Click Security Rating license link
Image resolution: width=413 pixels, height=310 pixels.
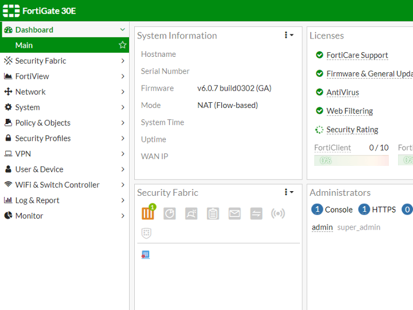[352, 130]
